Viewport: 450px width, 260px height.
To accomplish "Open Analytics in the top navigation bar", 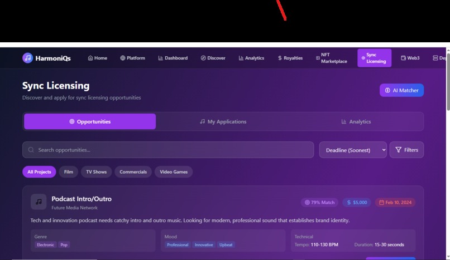I will coord(251,58).
